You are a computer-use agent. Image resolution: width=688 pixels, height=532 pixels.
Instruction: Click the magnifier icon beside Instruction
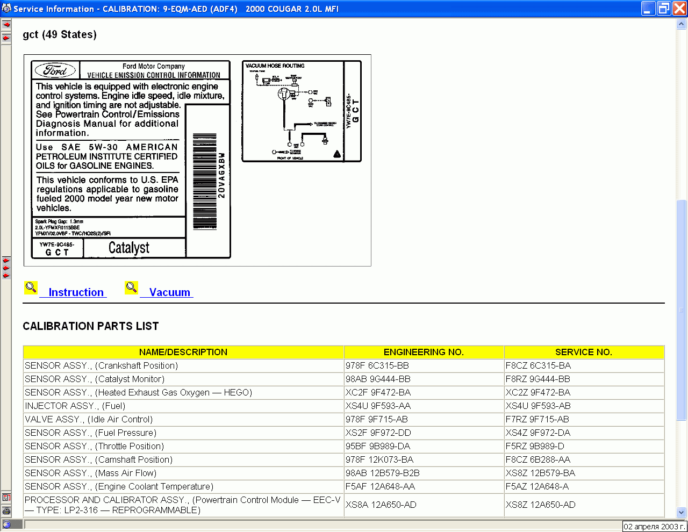[31, 287]
